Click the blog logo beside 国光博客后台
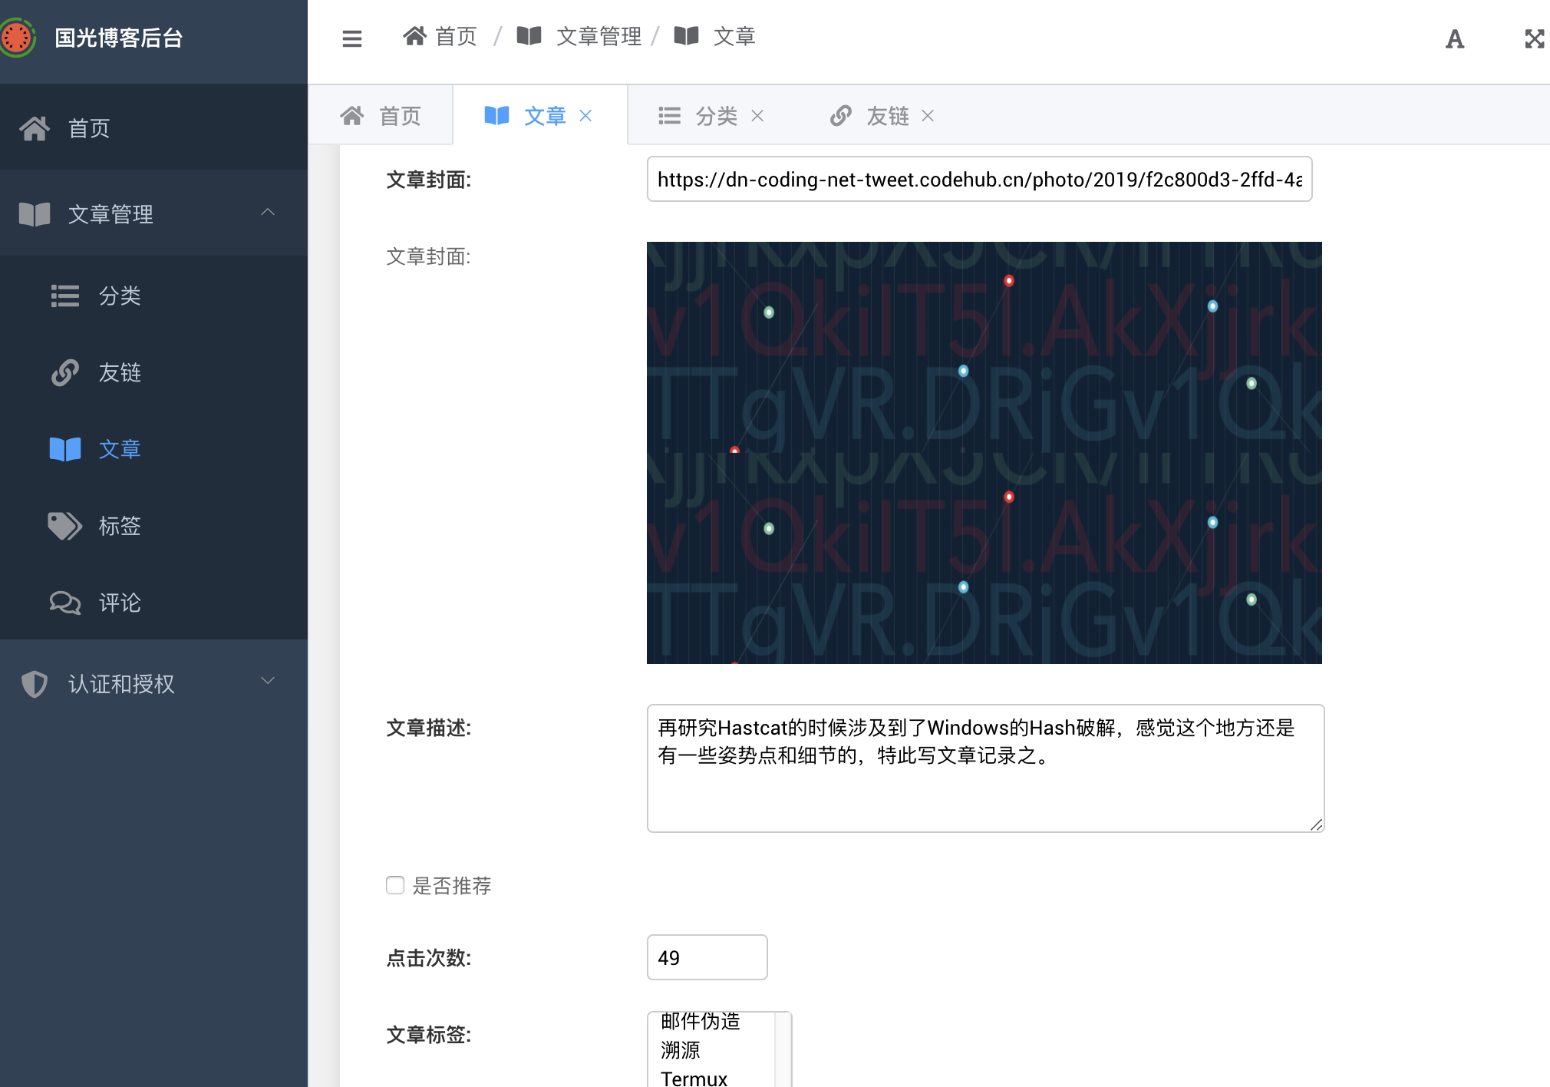The height and width of the screenshot is (1087, 1550). coord(17,38)
